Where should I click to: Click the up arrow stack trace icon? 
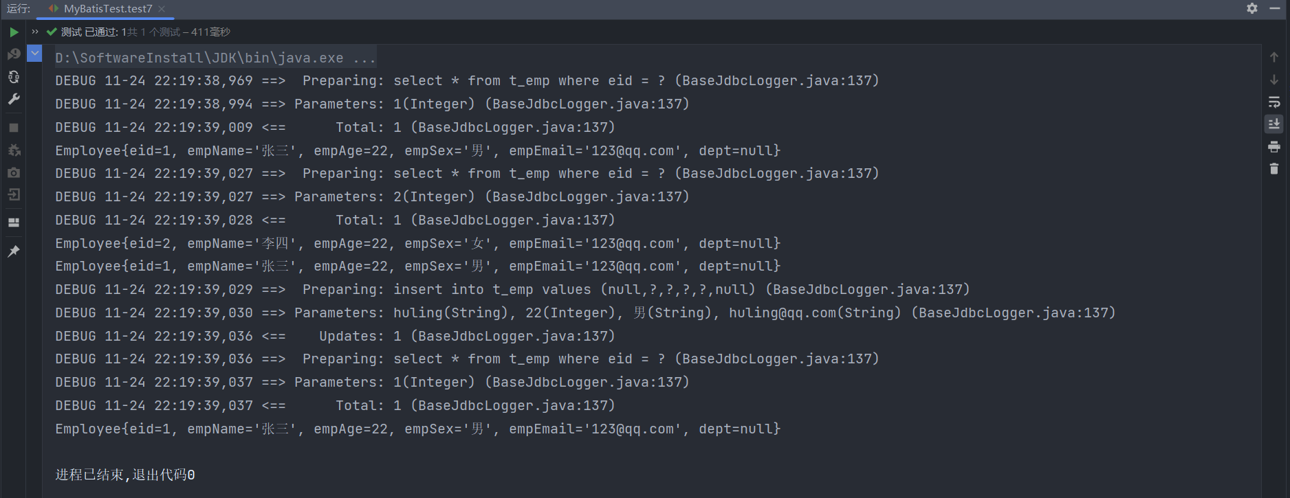click(x=1274, y=57)
